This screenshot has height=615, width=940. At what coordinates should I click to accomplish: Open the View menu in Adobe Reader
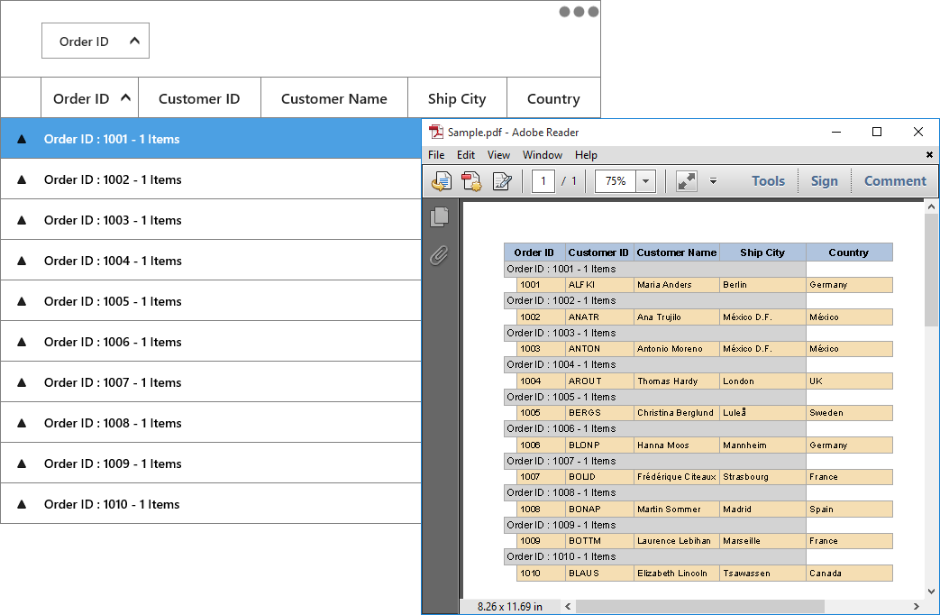498,155
